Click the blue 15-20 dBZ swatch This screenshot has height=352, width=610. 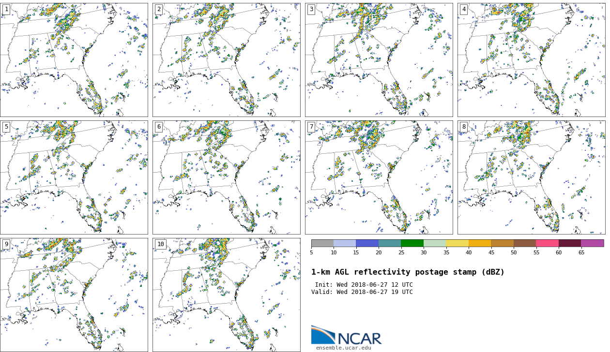(367, 243)
